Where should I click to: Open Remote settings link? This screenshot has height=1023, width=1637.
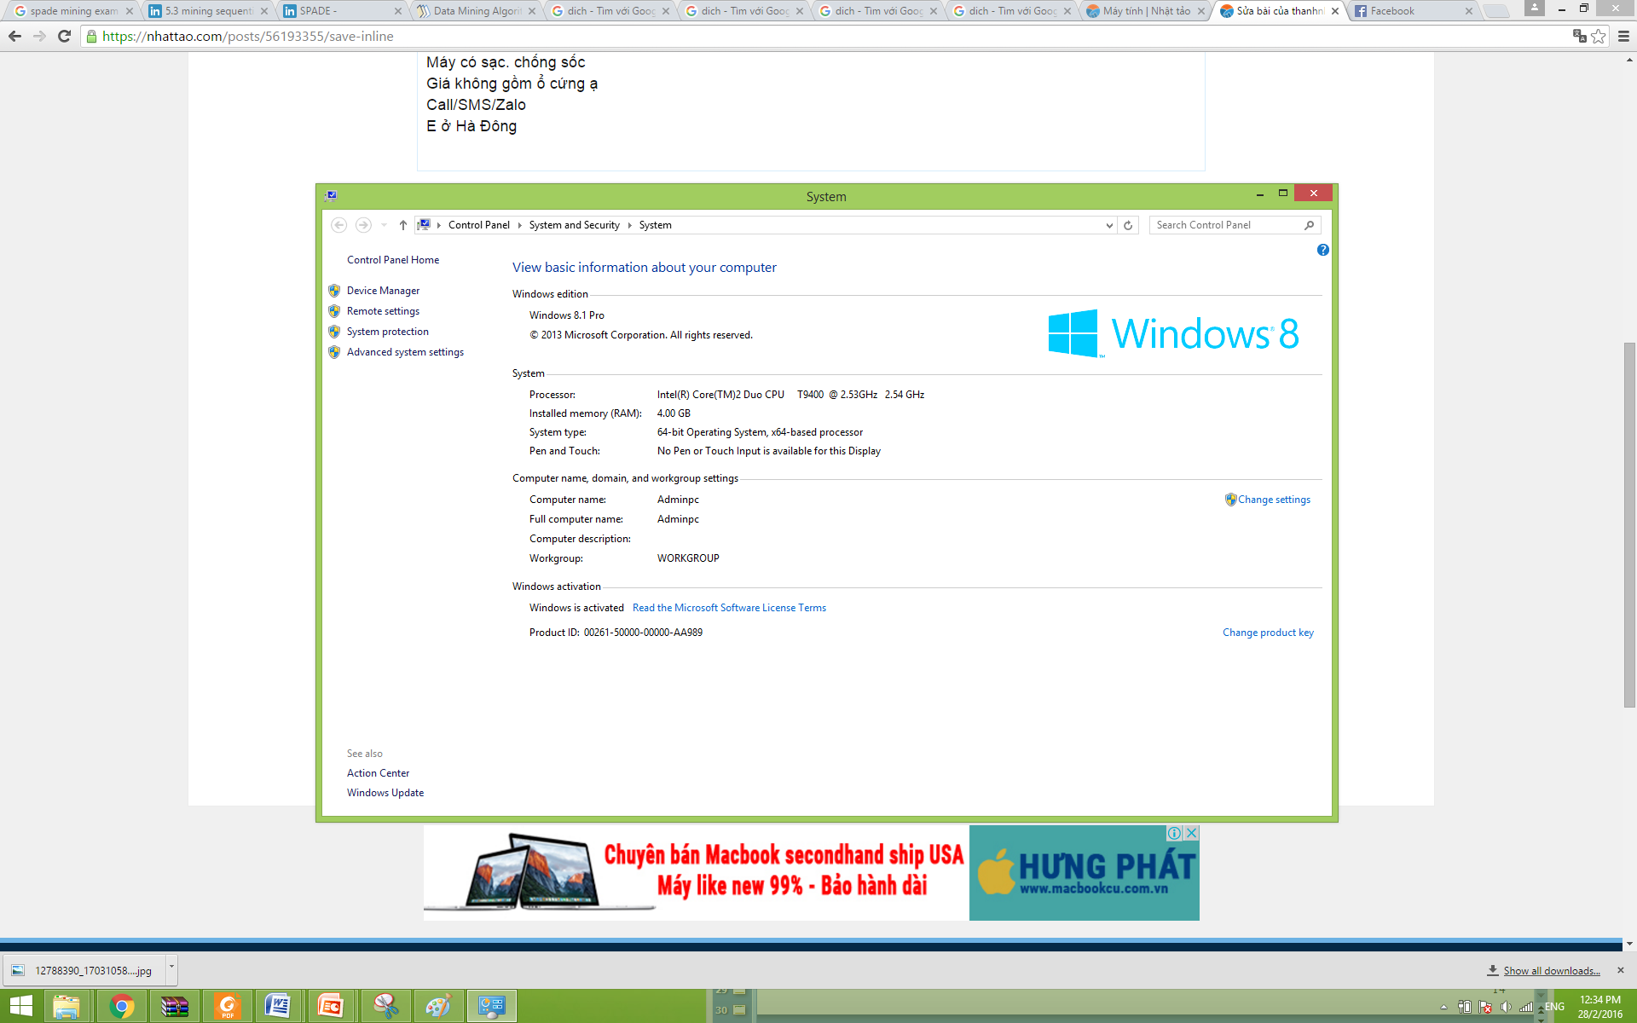pos(383,311)
